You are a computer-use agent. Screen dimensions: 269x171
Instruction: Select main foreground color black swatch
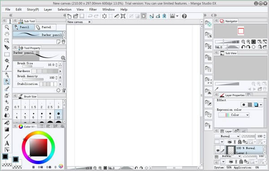[5, 156]
